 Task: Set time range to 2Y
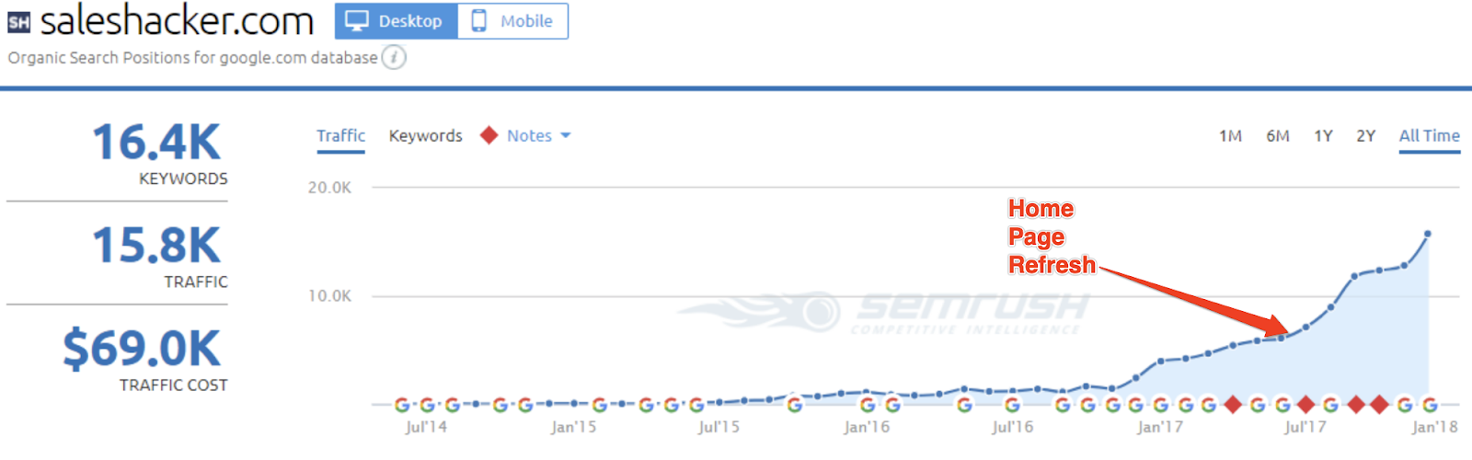click(x=1365, y=136)
